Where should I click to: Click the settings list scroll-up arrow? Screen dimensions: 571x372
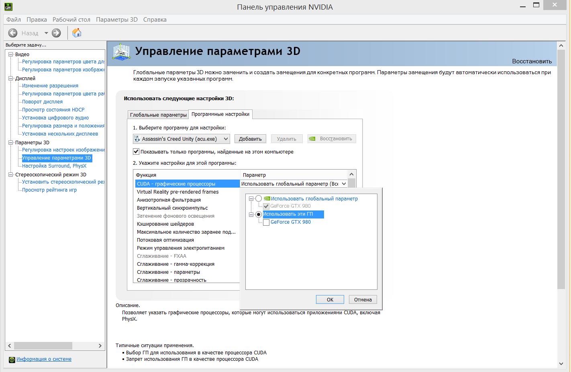point(351,174)
